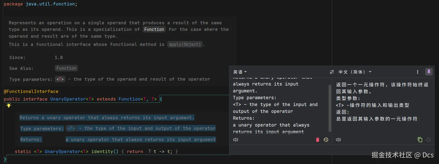Open the target language 中文（简体） dropdown

tap(355, 72)
